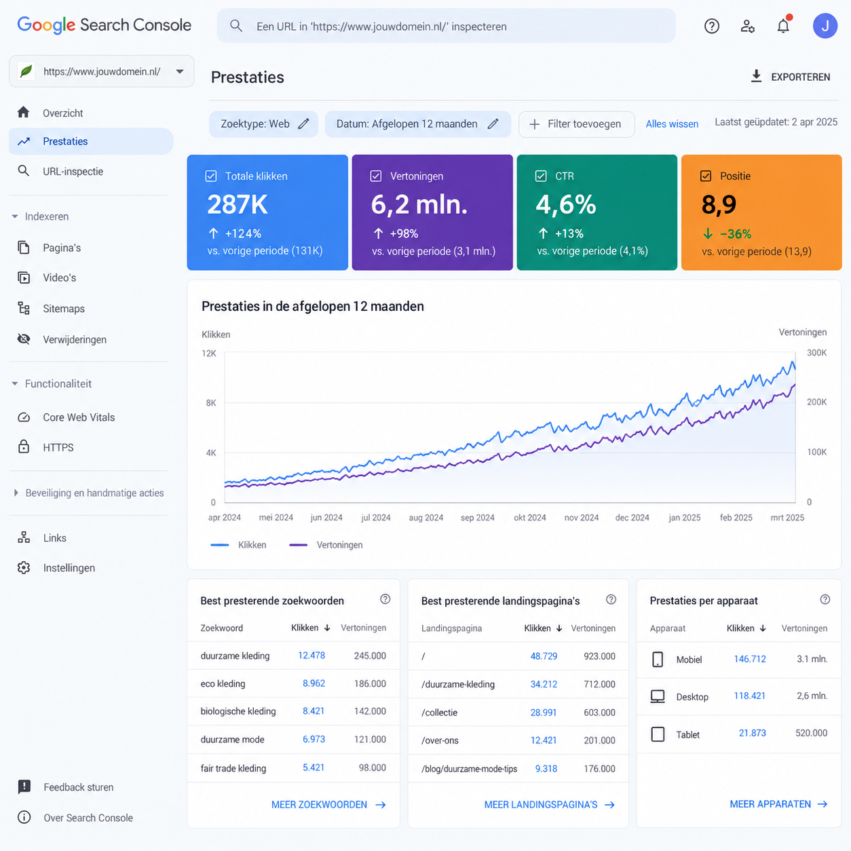Click the blue Klikken legend swatch
This screenshot has width=851, height=851.
point(220,545)
